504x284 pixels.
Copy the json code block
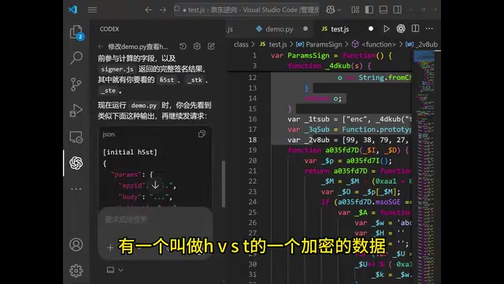202,134
